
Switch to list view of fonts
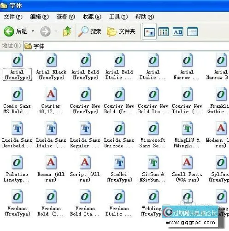tap(164, 32)
